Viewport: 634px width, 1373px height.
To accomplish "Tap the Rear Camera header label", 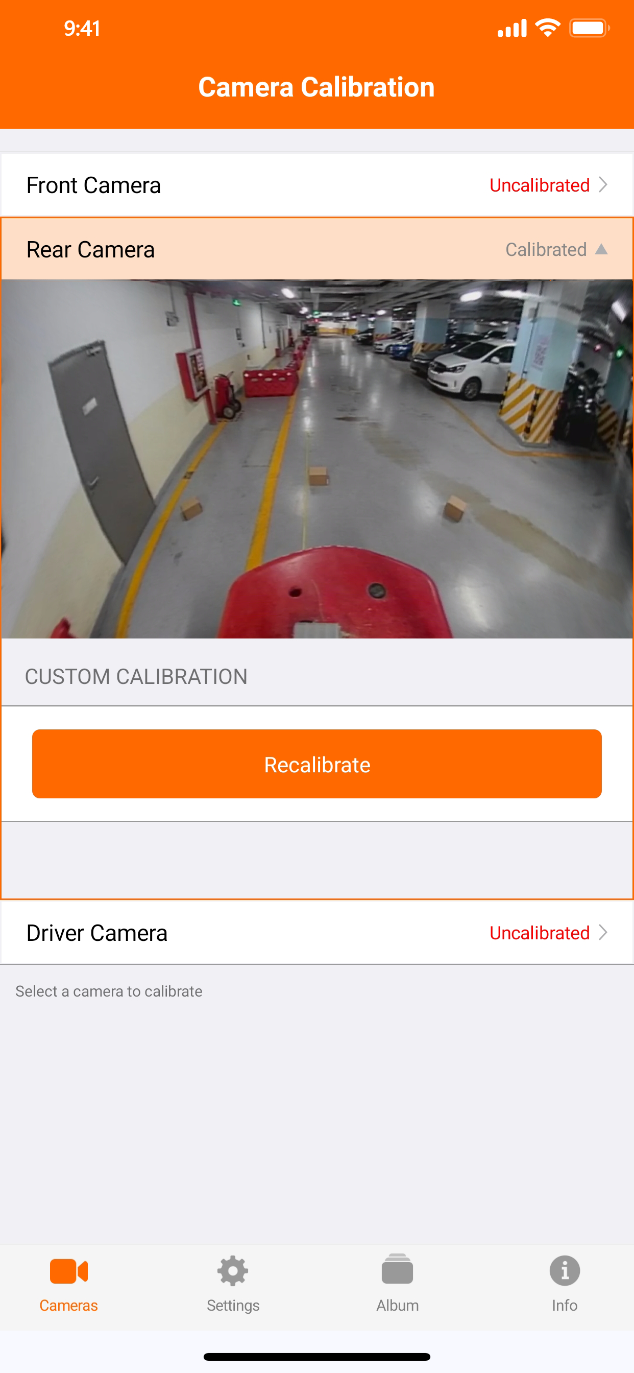I will point(90,249).
